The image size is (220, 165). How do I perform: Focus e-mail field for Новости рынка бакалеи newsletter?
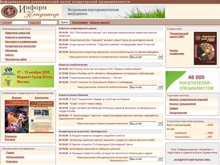pos(143,124)
